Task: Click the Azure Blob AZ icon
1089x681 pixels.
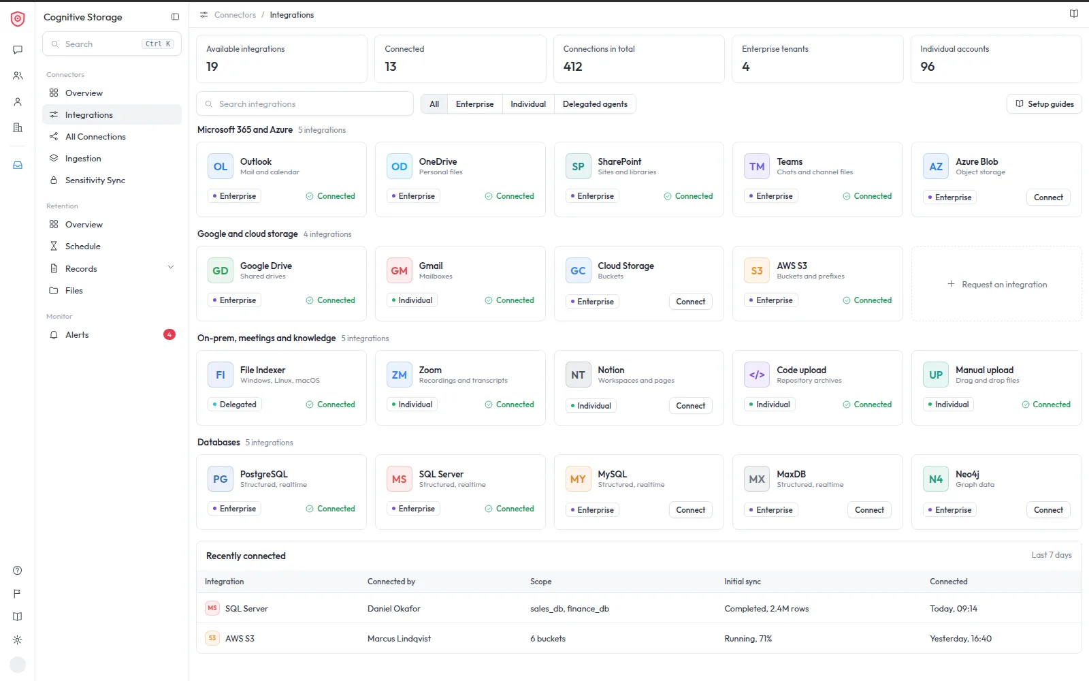Action: [x=936, y=167]
